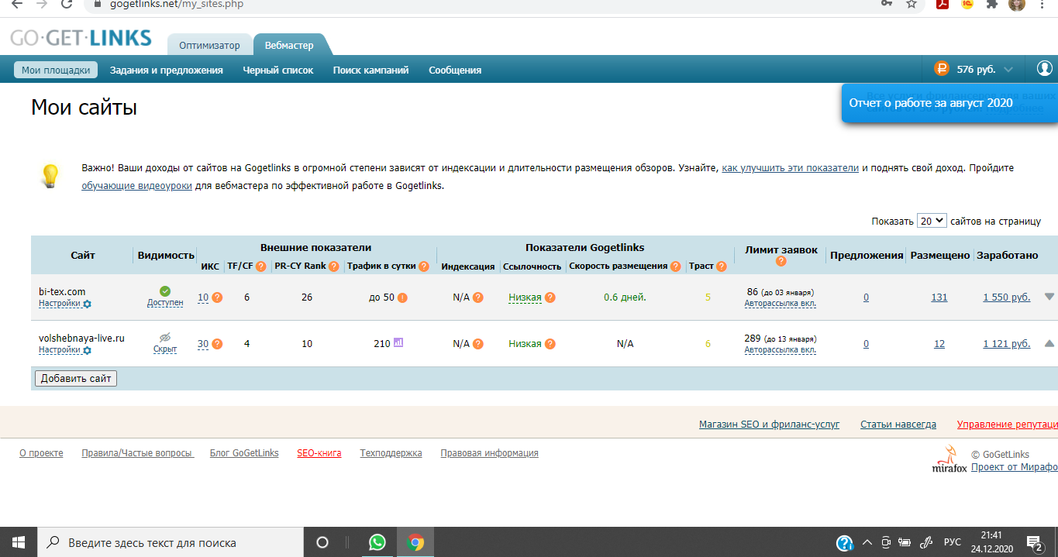Open earnings link 1 550 руб.
The image size is (1058, 557).
tap(1007, 297)
